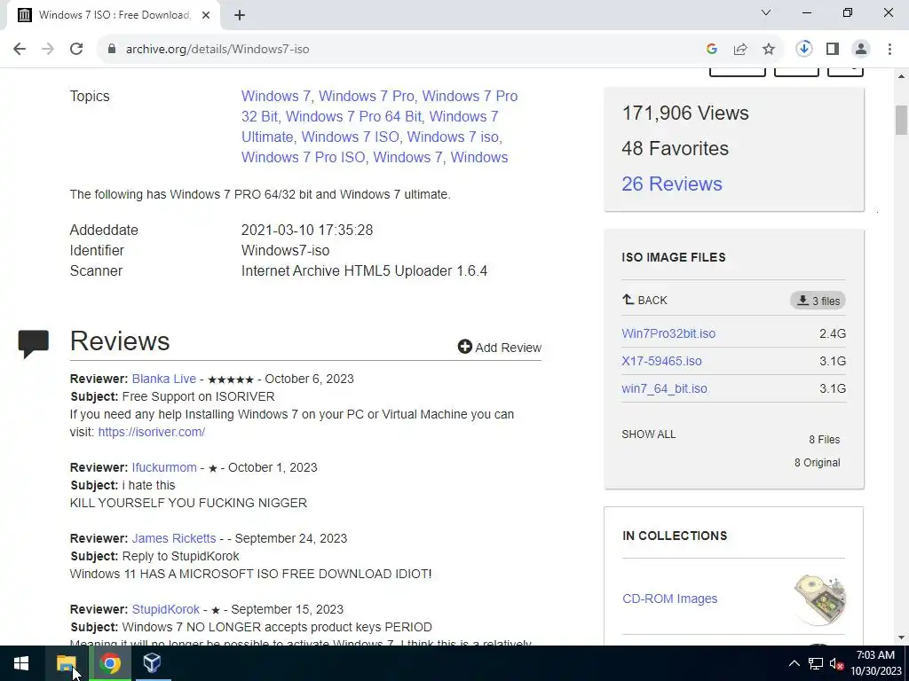
Task: Open reviewer StupidKorok's profile
Action: [x=166, y=609]
